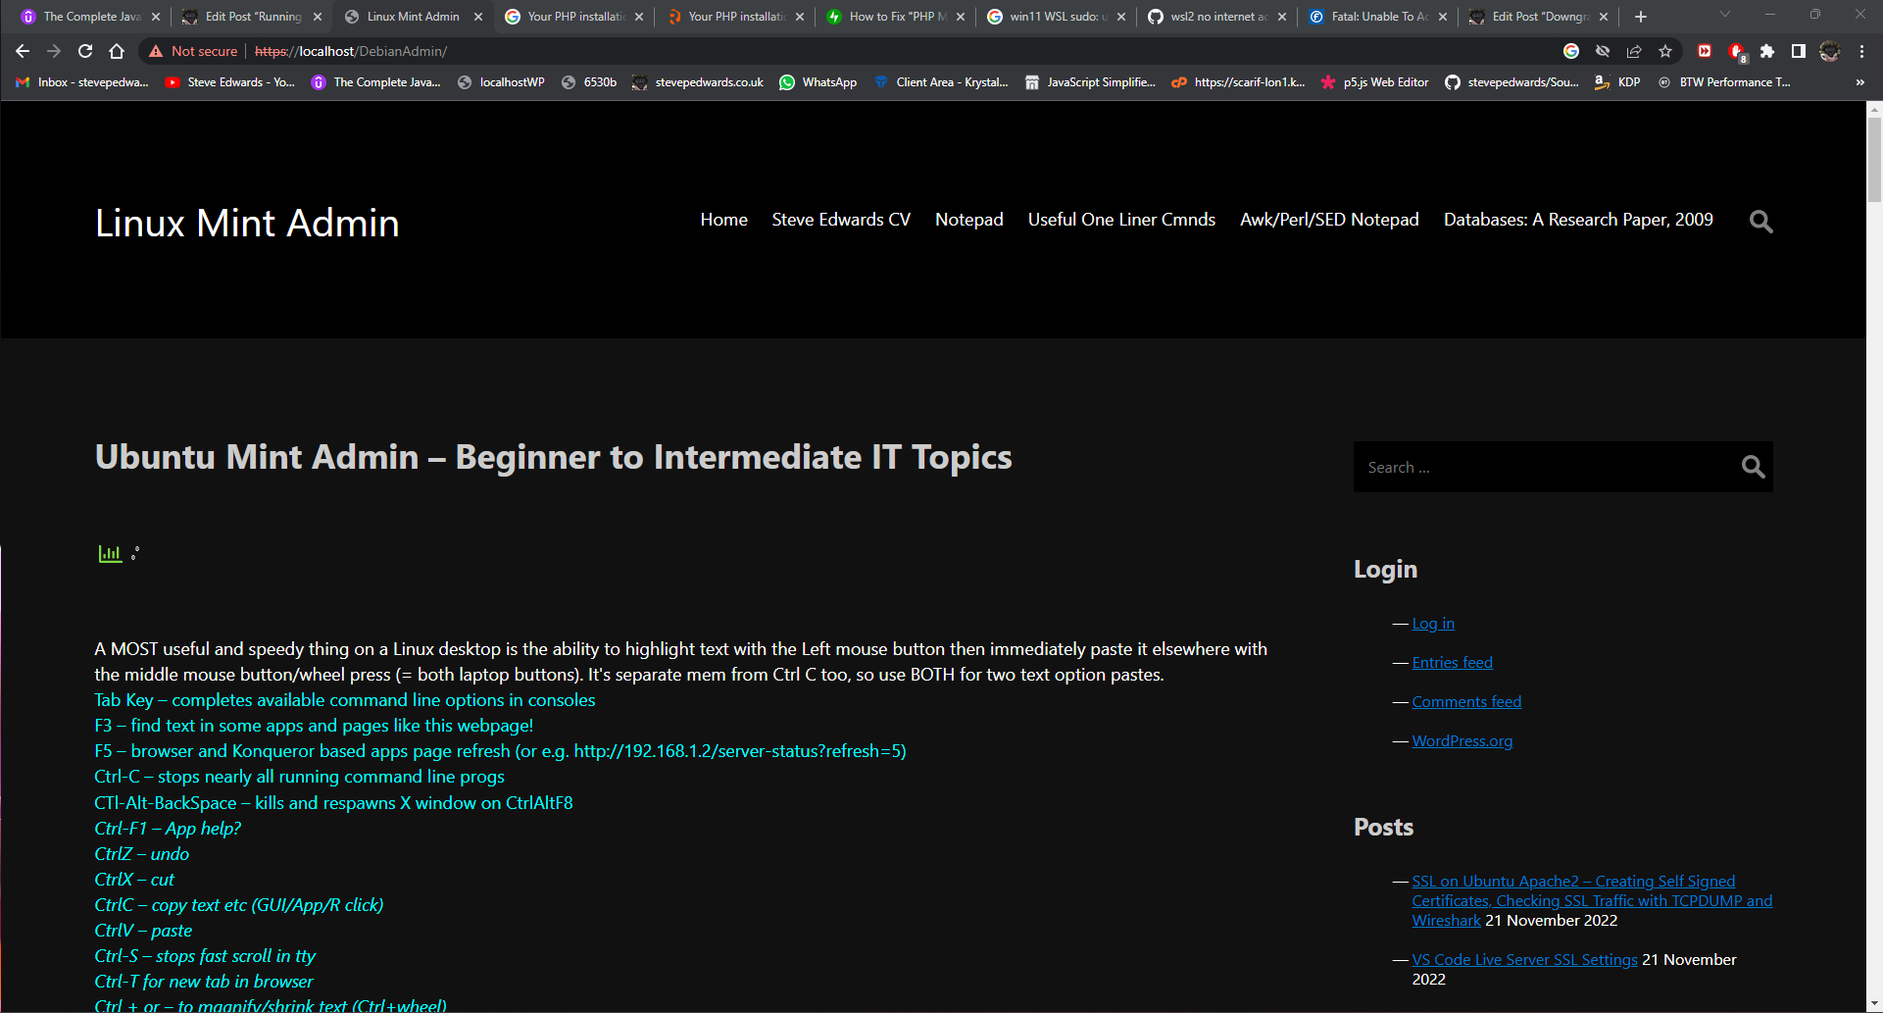Click the browser reload page icon
The width and height of the screenshot is (1883, 1013).
[85, 51]
